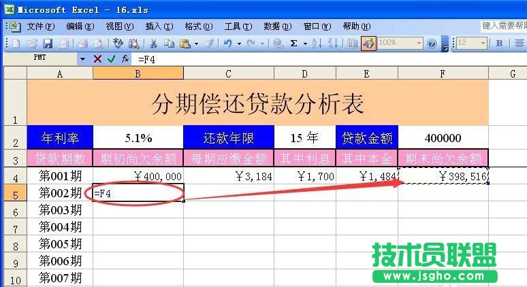Expand the Undo history dropdown arrow
527x287 pixels.
pyautogui.click(x=239, y=44)
